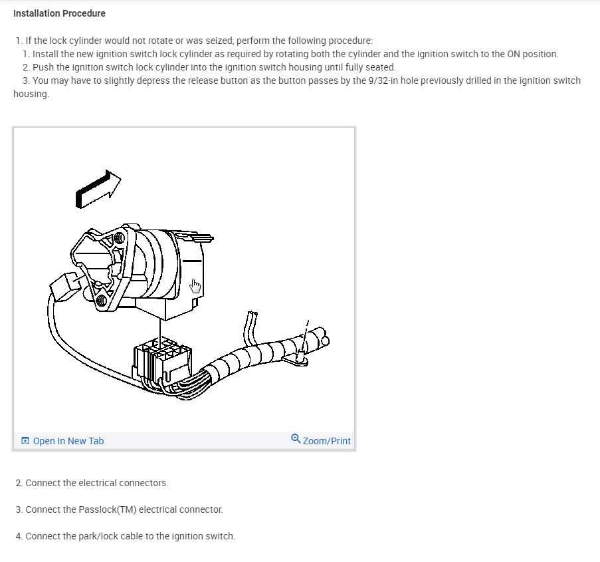Image resolution: width=600 pixels, height=562 pixels.
Task: Click the Zoom/Print link text
Action: click(x=326, y=441)
